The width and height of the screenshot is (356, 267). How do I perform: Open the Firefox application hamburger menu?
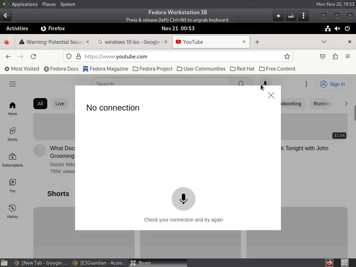[x=348, y=56]
